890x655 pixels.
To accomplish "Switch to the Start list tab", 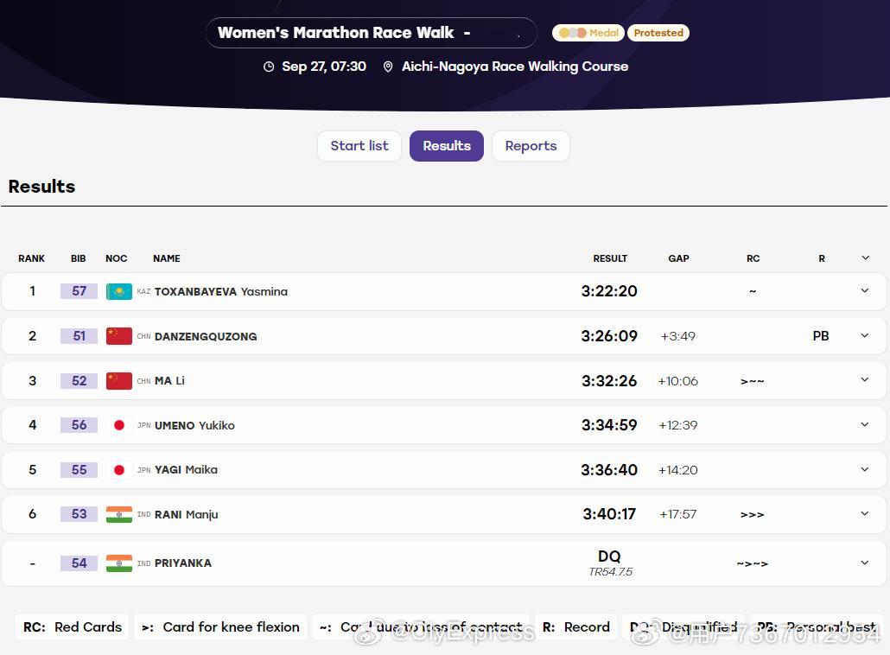I will coord(359,146).
